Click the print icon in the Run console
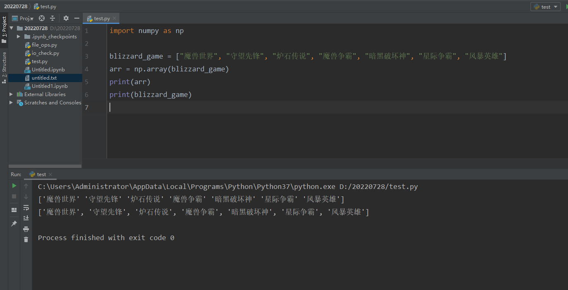568x290 pixels. (26, 229)
